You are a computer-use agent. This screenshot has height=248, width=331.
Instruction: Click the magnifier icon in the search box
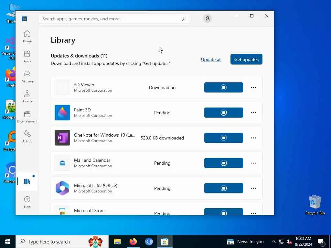184,19
